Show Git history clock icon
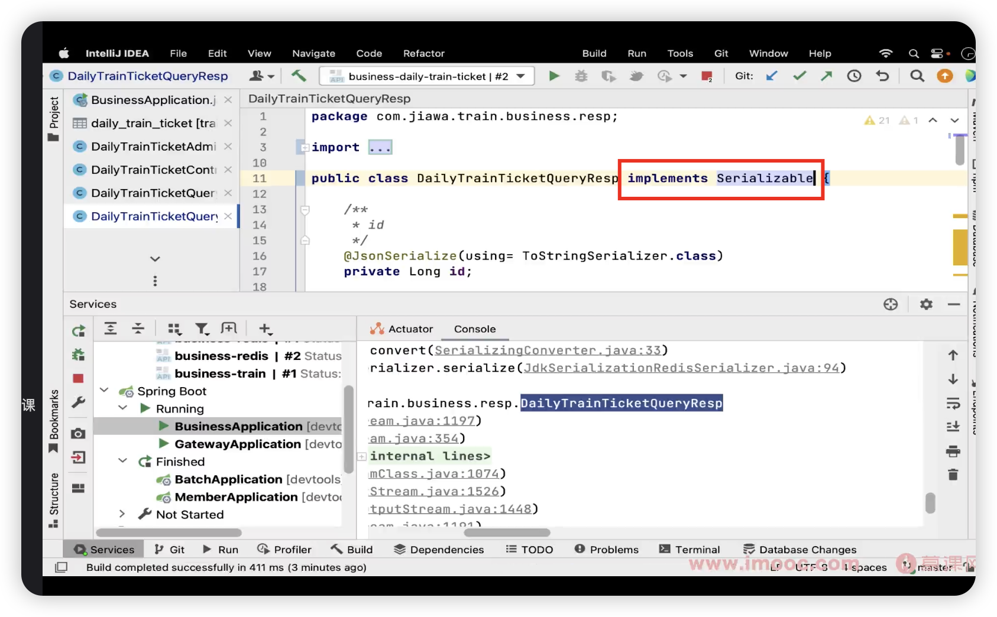997x617 pixels. click(x=854, y=76)
